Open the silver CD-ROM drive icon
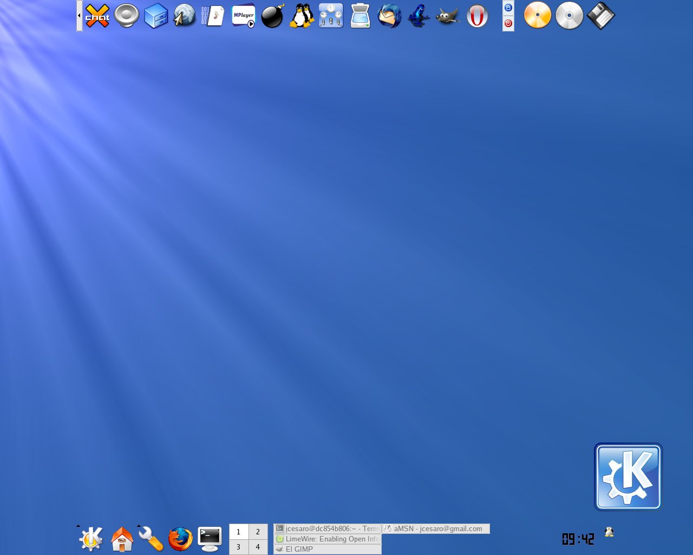 pyautogui.click(x=569, y=16)
